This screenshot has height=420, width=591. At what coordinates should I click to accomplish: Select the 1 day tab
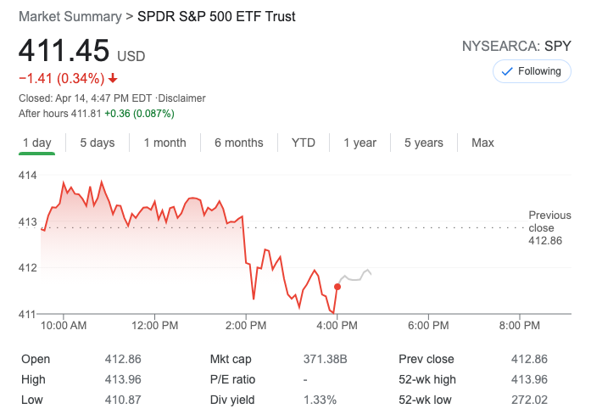click(36, 143)
